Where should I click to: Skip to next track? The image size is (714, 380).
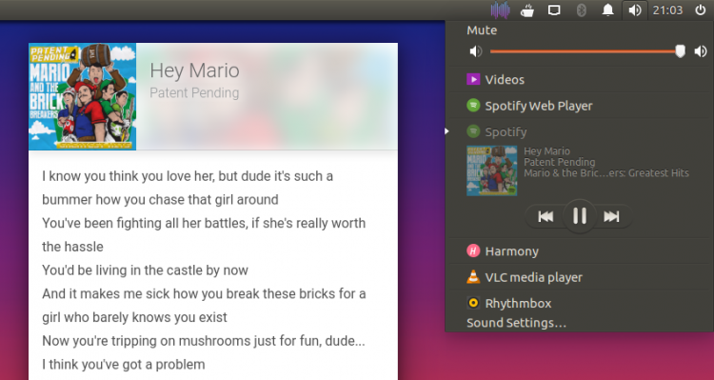click(612, 216)
